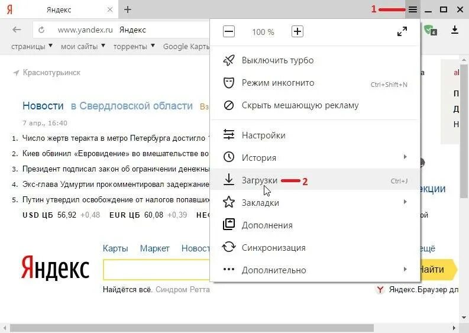Select Синхронизация menu entry
Viewport: 469px width, 333px height.
(x=315, y=248)
